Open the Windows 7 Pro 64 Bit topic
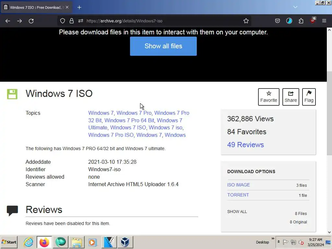The image size is (332, 249). pyautogui.click(x=129, y=120)
